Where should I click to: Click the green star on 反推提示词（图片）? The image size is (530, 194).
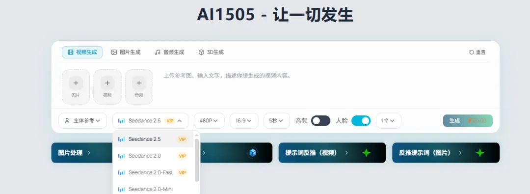[479, 153]
